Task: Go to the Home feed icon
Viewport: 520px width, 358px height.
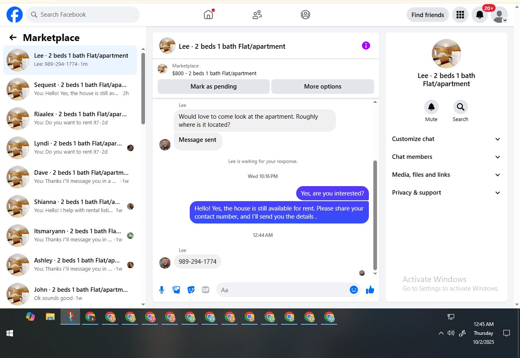Action: click(x=208, y=15)
